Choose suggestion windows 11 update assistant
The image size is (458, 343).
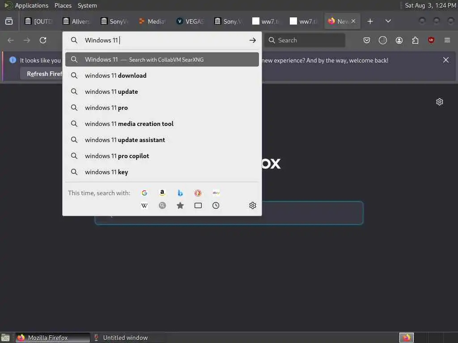click(162, 140)
